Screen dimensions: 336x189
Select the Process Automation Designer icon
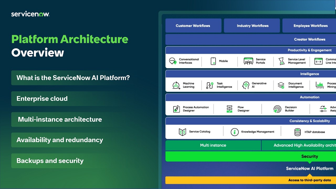pos(177,109)
